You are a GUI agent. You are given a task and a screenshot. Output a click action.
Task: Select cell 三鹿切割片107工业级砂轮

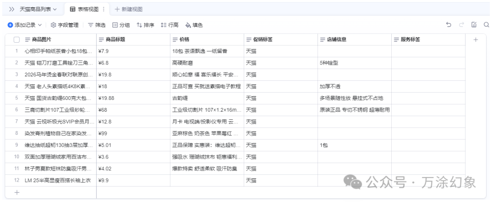point(59,110)
